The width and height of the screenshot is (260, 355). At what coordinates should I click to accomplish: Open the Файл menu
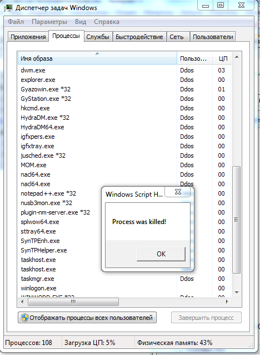[16, 22]
